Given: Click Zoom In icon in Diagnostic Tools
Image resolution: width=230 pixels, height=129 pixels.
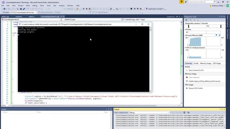Looking at the screenshot, I should tap(191, 20).
